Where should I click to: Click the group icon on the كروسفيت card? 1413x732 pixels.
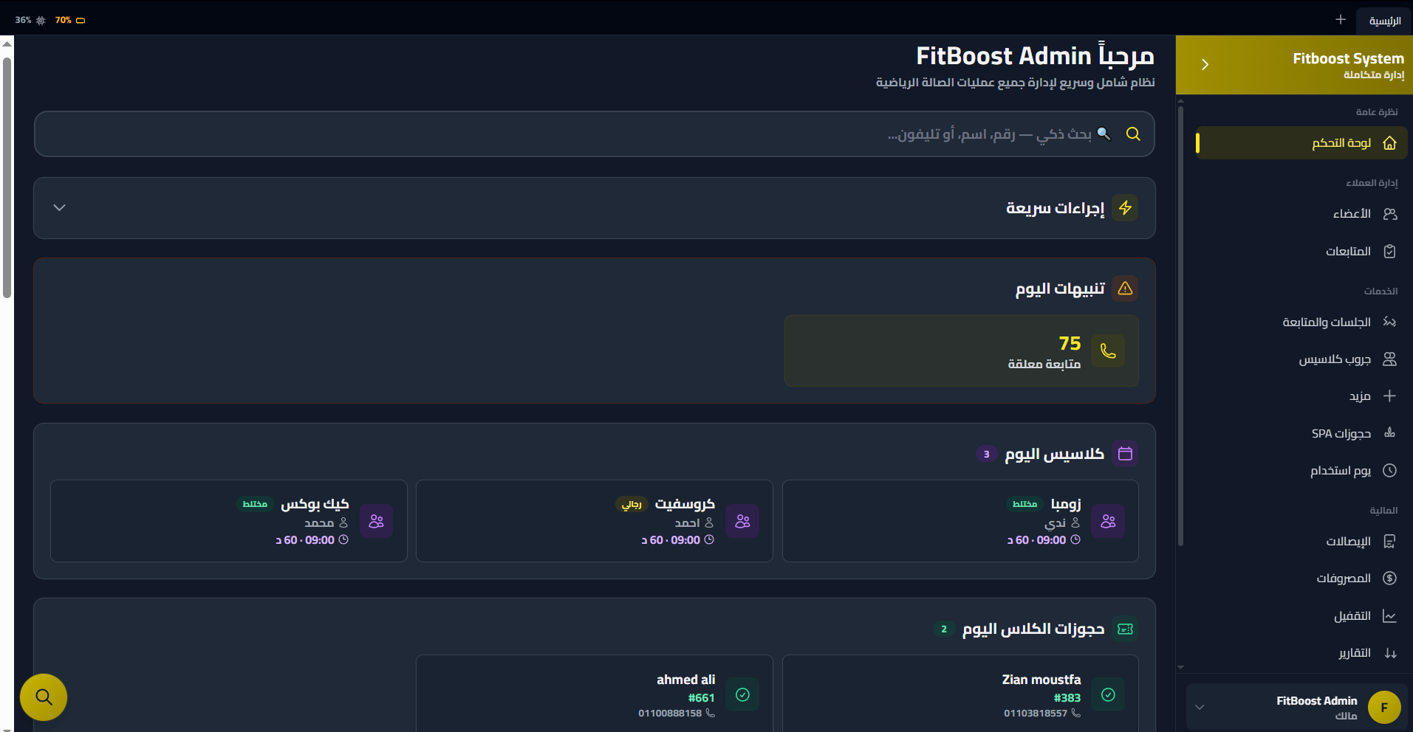tap(742, 522)
